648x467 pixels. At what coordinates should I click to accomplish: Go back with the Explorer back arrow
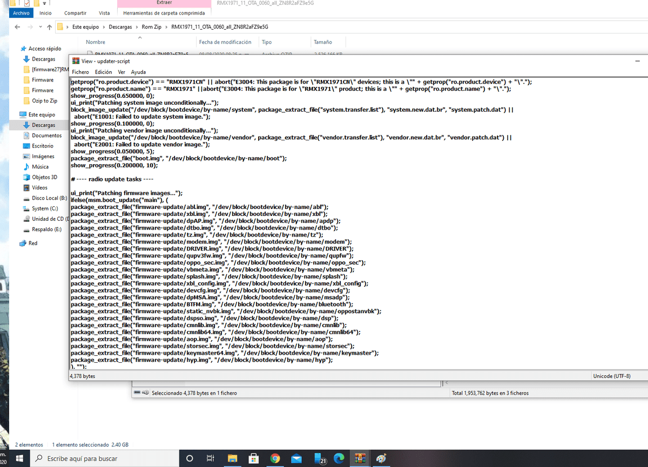coord(18,26)
